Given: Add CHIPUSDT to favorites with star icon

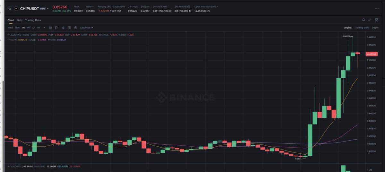Looking at the screenshot, I should coord(10,9).
